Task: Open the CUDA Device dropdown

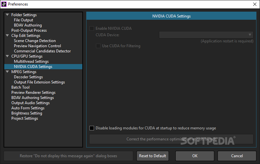Action: 206,35
